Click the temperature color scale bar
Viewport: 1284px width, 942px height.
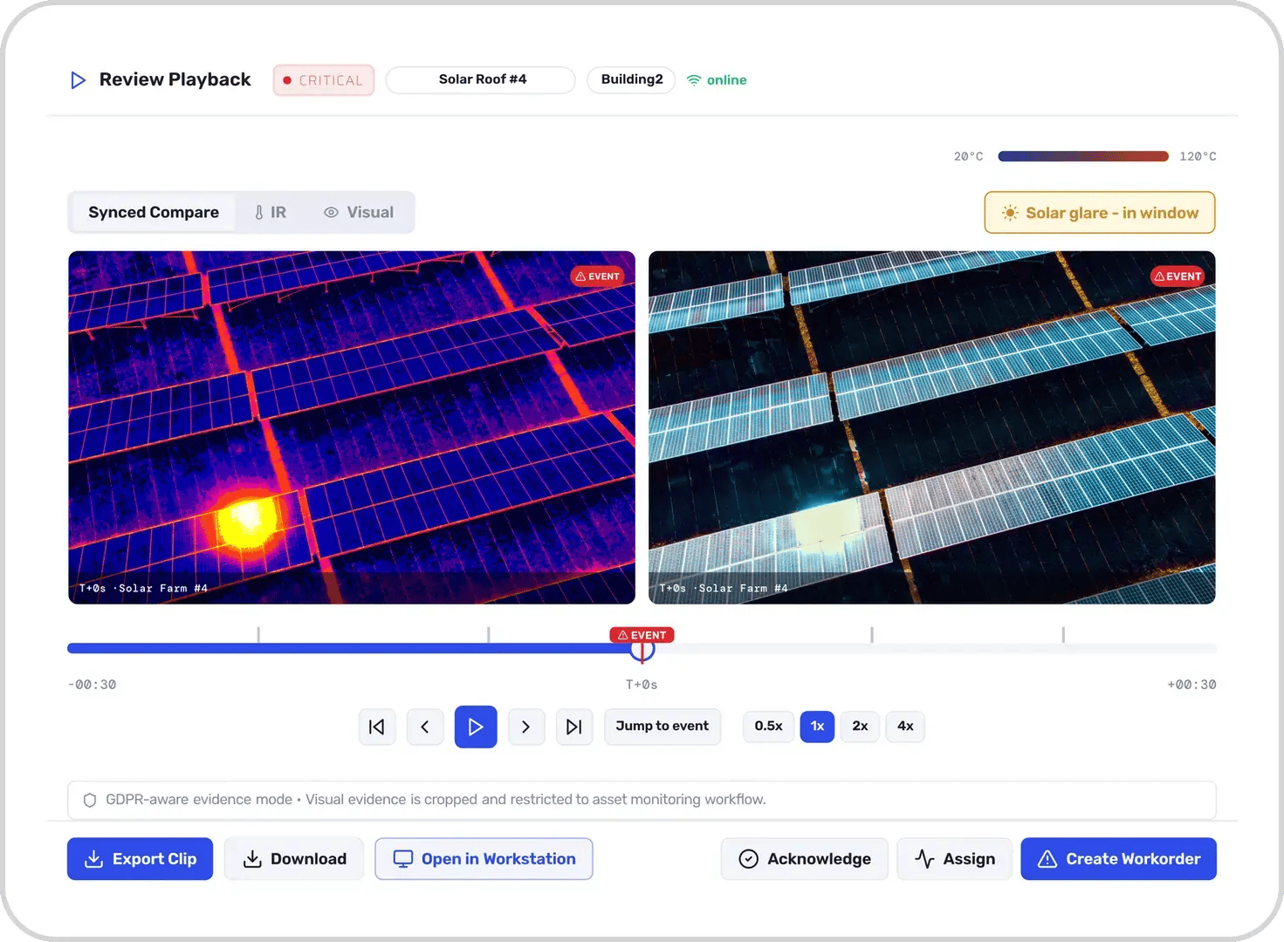point(1083,156)
